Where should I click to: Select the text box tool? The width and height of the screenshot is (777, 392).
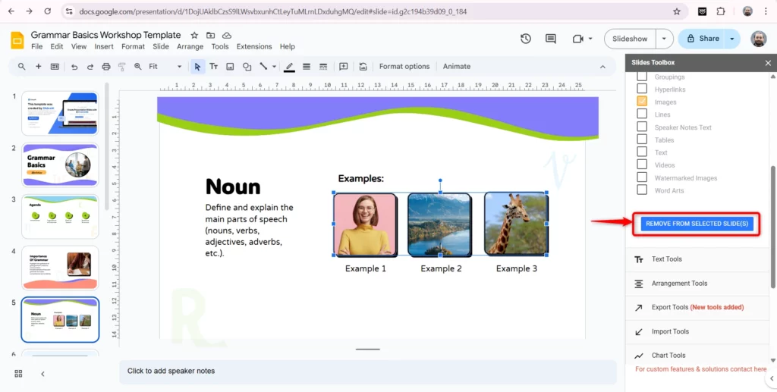pos(214,67)
